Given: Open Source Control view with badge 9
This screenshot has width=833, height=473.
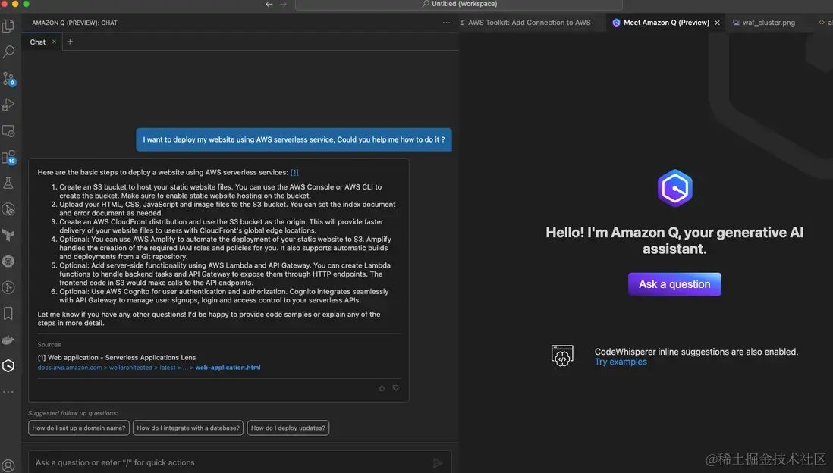Looking at the screenshot, I should click(8, 78).
